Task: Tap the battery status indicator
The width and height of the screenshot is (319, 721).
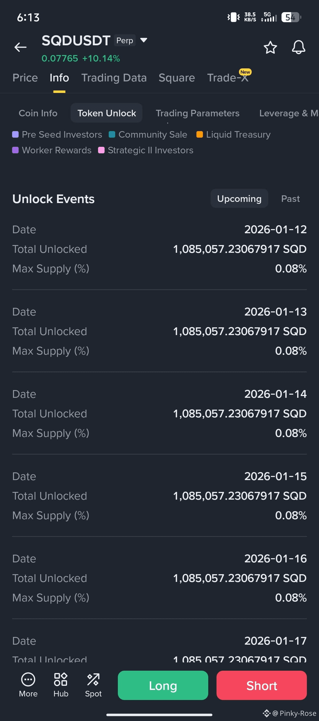Action: 292,17
